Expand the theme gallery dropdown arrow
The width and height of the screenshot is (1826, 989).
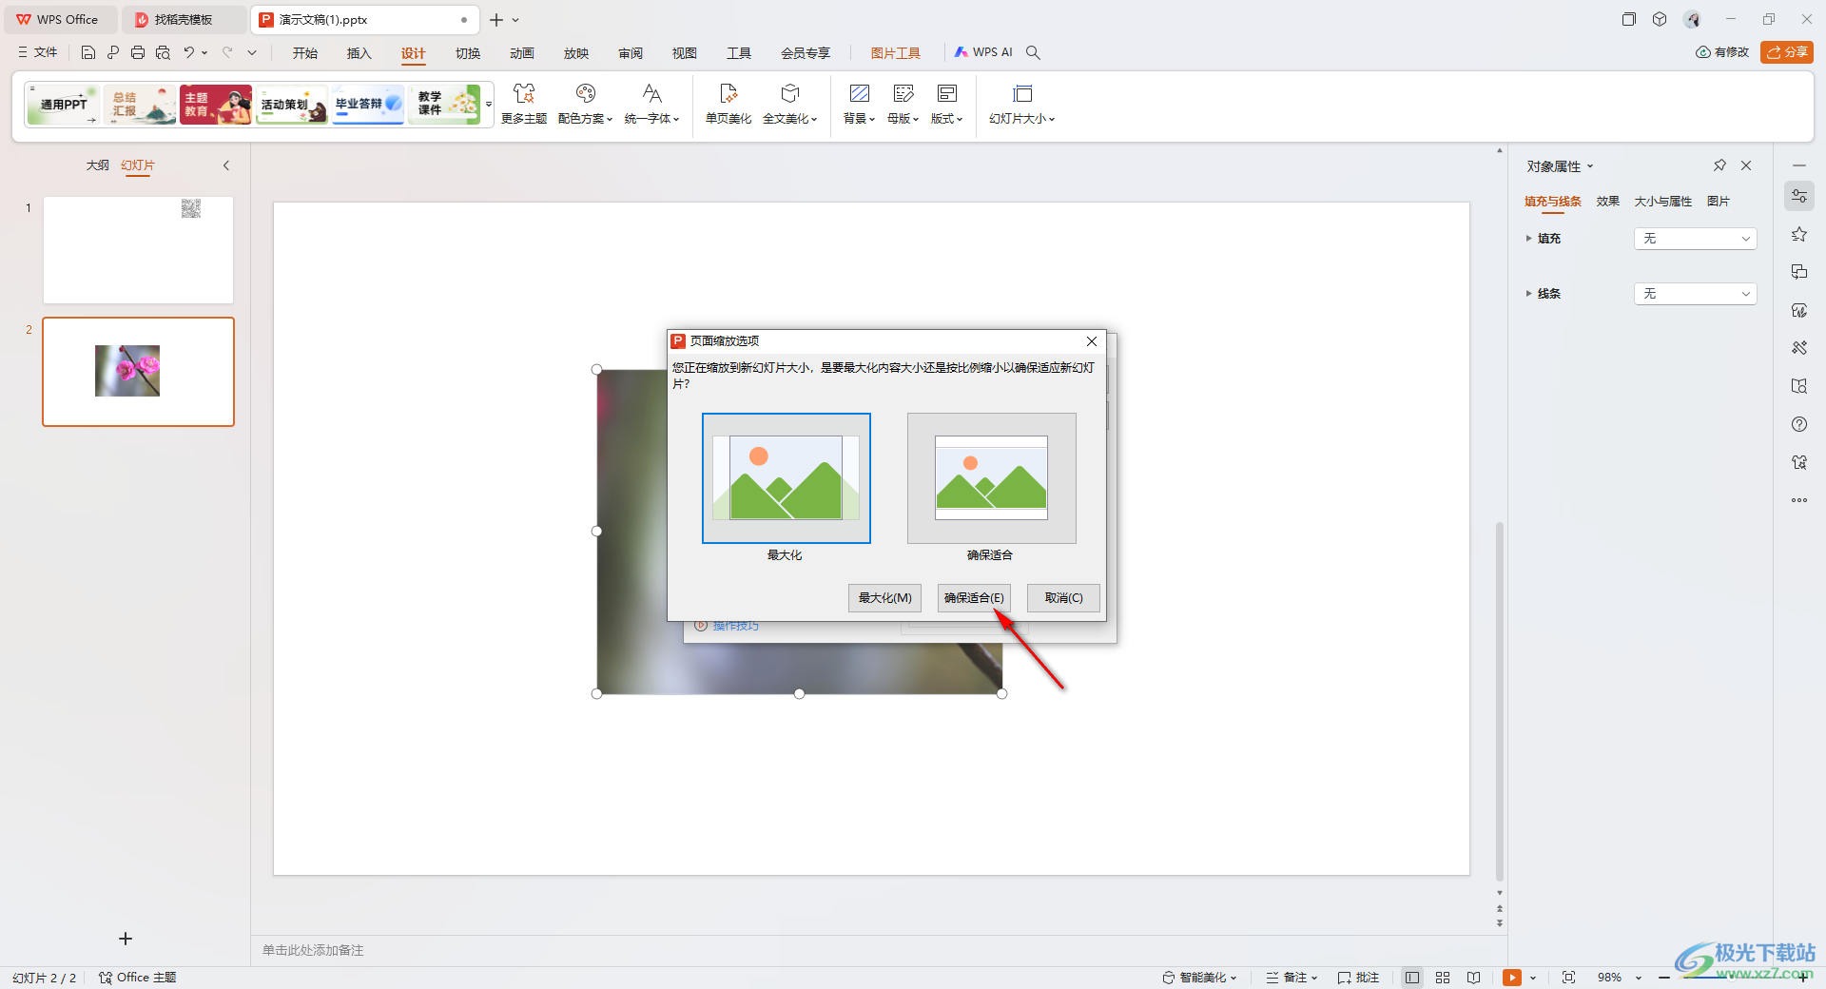pyautogui.click(x=489, y=105)
